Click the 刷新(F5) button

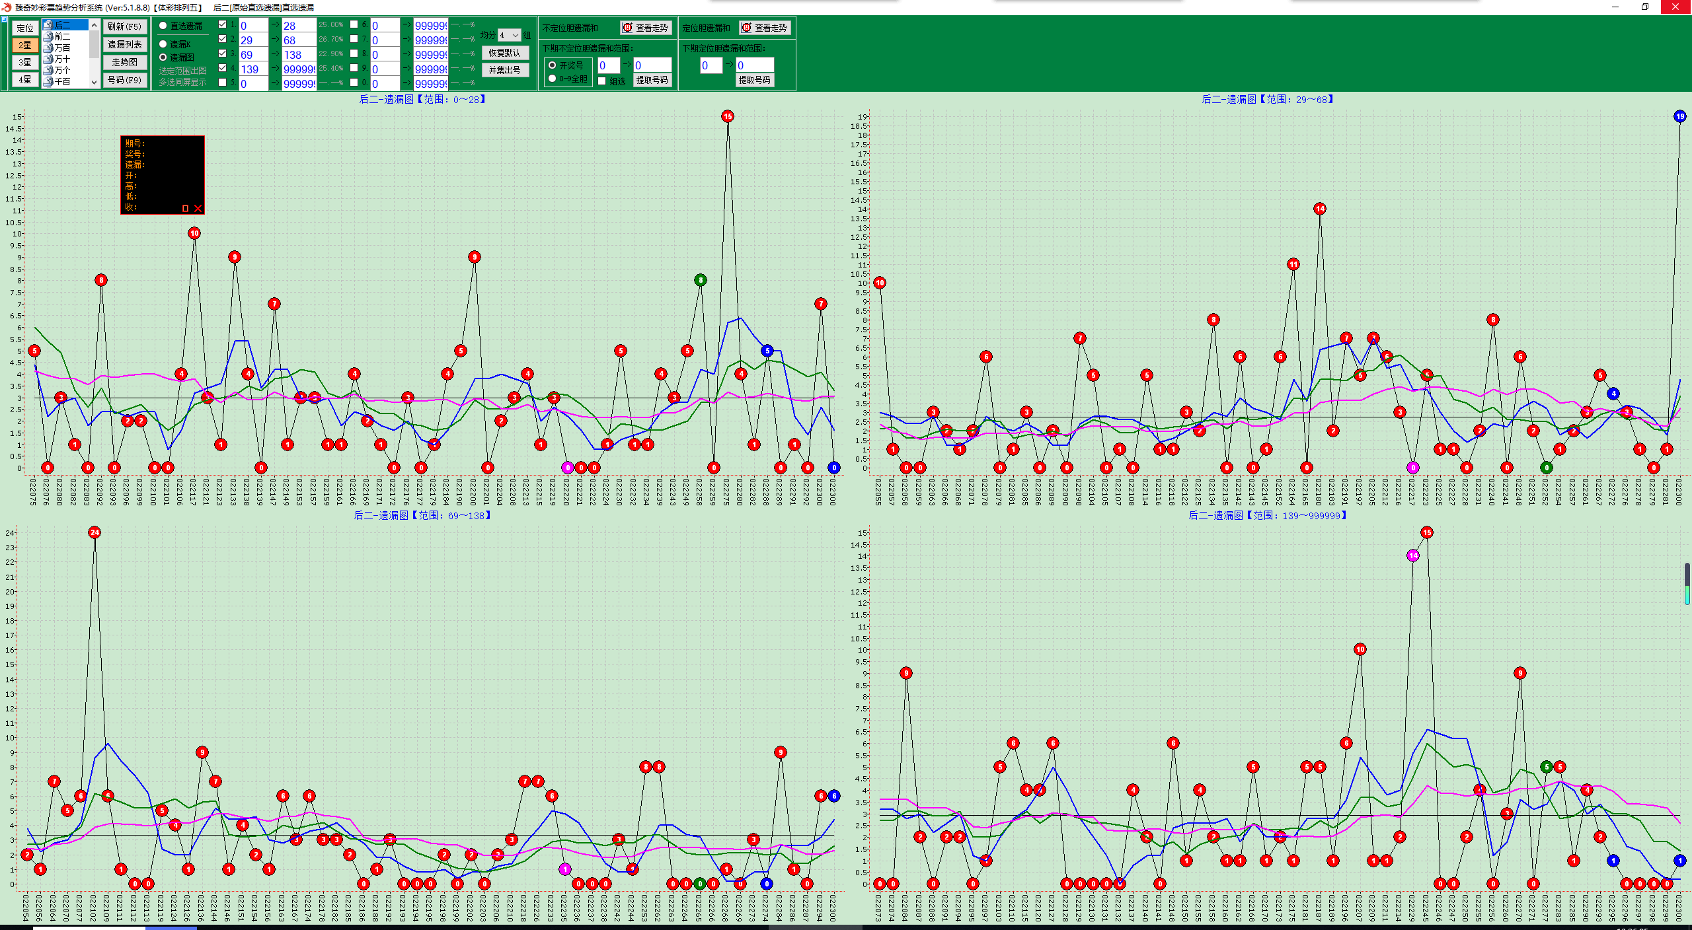[x=125, y=26]
